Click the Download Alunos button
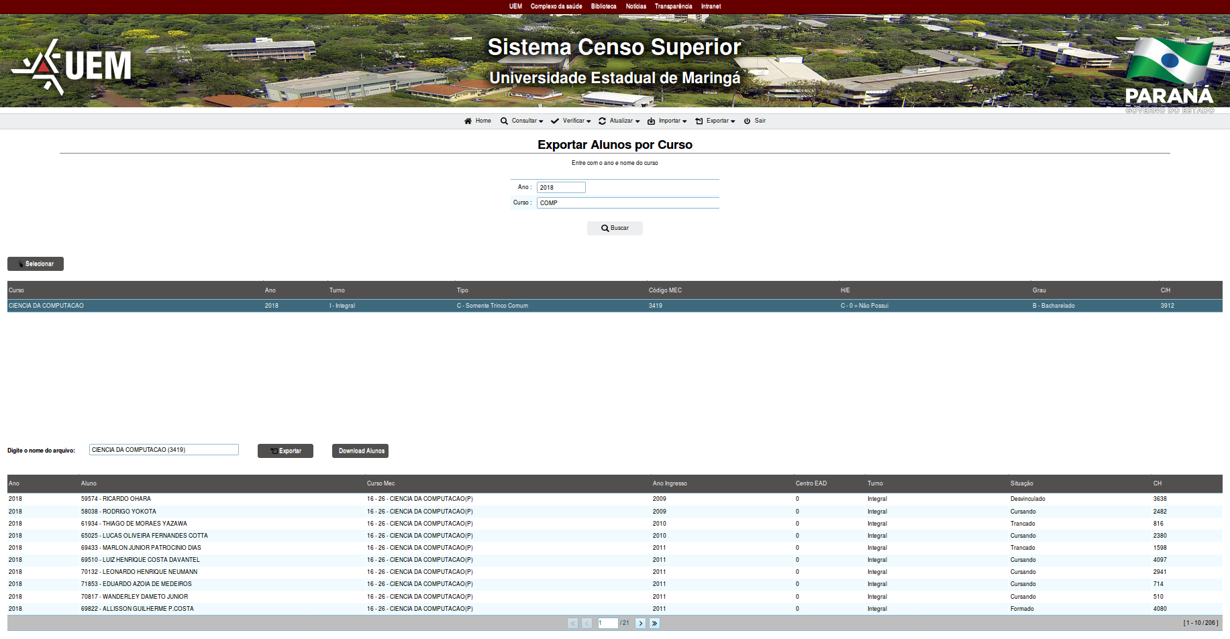This screenshot has width=1230, height=639. pyautogui.click(x=360, y=451)
